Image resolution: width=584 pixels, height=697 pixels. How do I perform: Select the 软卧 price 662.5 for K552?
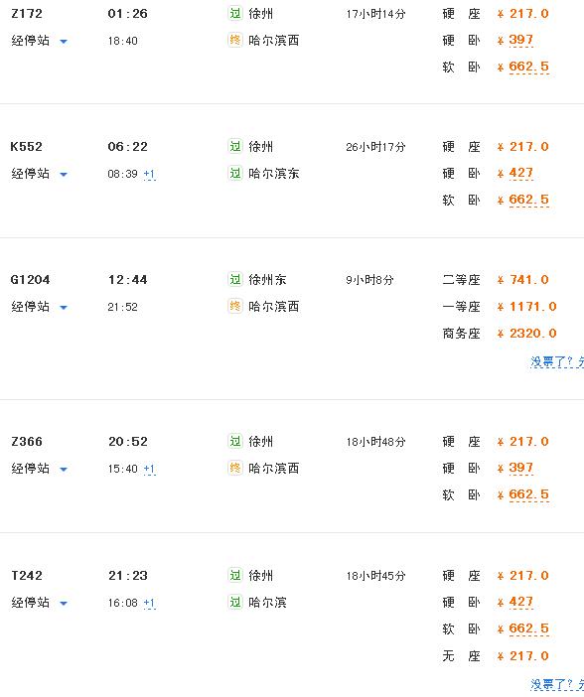[x=528, y=200]
